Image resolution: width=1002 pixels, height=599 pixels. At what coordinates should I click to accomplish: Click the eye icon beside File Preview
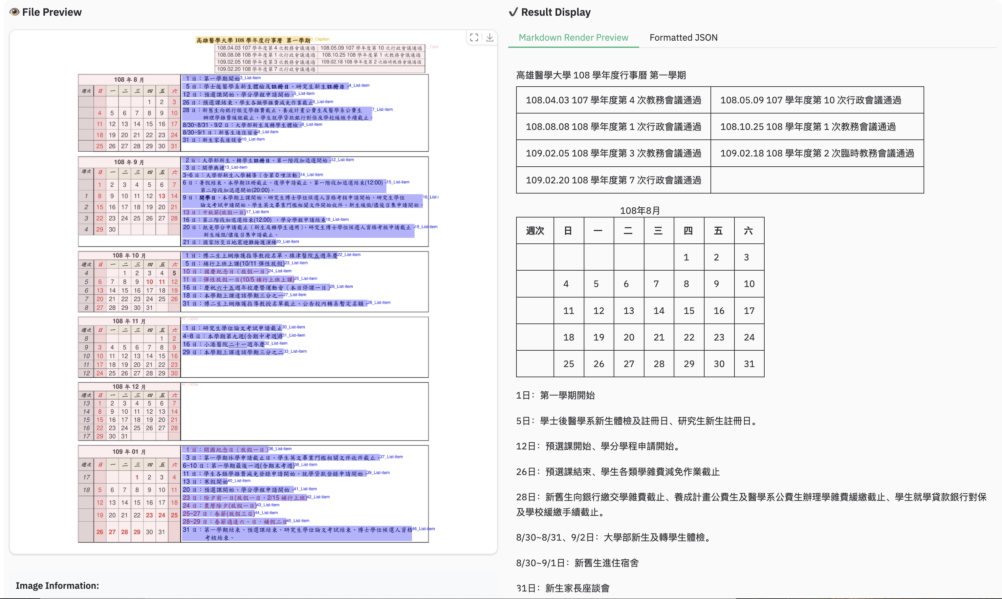pos(14,12)
